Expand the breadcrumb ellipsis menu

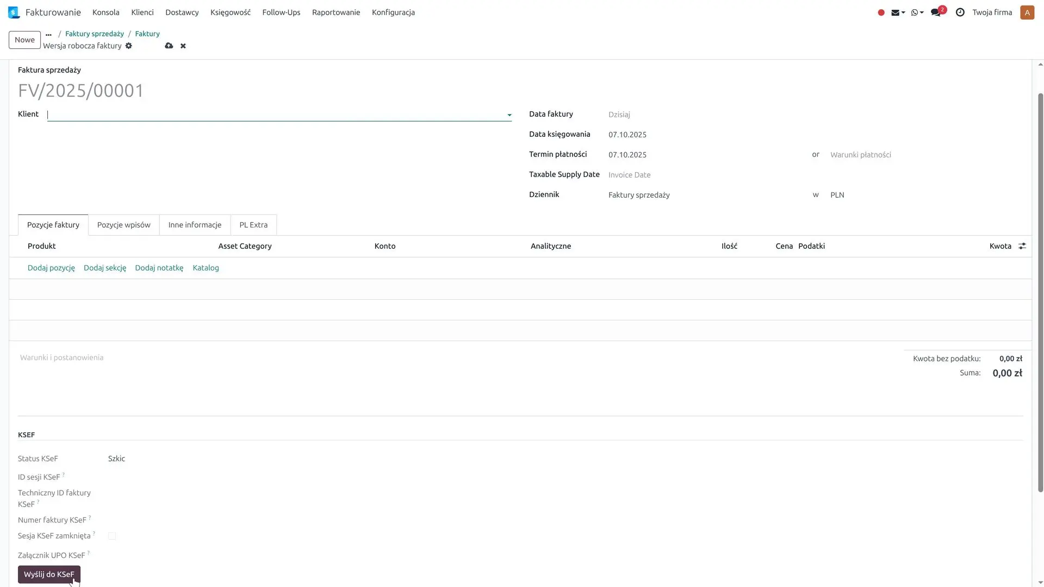coord(48,34)
